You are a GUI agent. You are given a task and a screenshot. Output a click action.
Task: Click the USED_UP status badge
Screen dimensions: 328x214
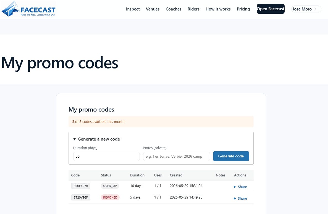point(110,186)
